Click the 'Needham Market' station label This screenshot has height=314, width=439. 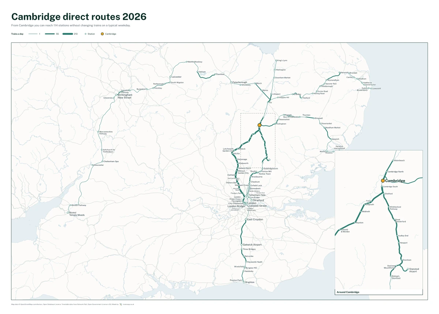pos(333,128)
